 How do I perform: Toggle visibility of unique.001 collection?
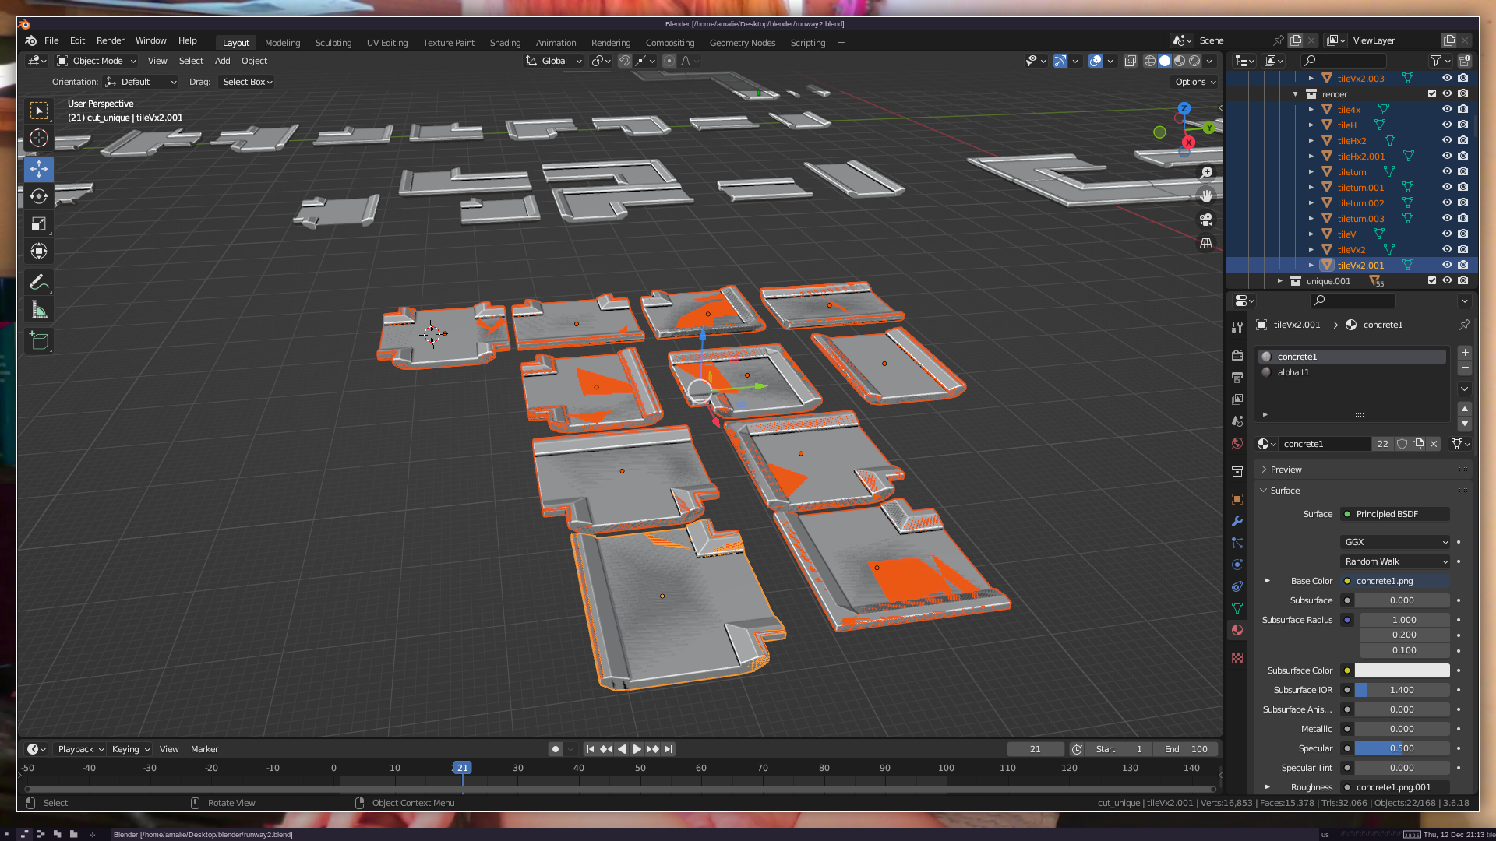pos(1447,280)
